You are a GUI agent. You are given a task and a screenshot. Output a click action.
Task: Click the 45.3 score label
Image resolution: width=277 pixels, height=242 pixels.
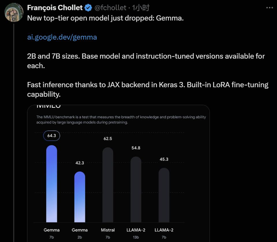tap(164, 159)
